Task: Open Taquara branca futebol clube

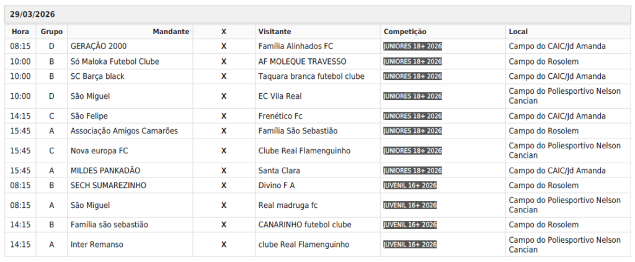Action: point(311,76)
